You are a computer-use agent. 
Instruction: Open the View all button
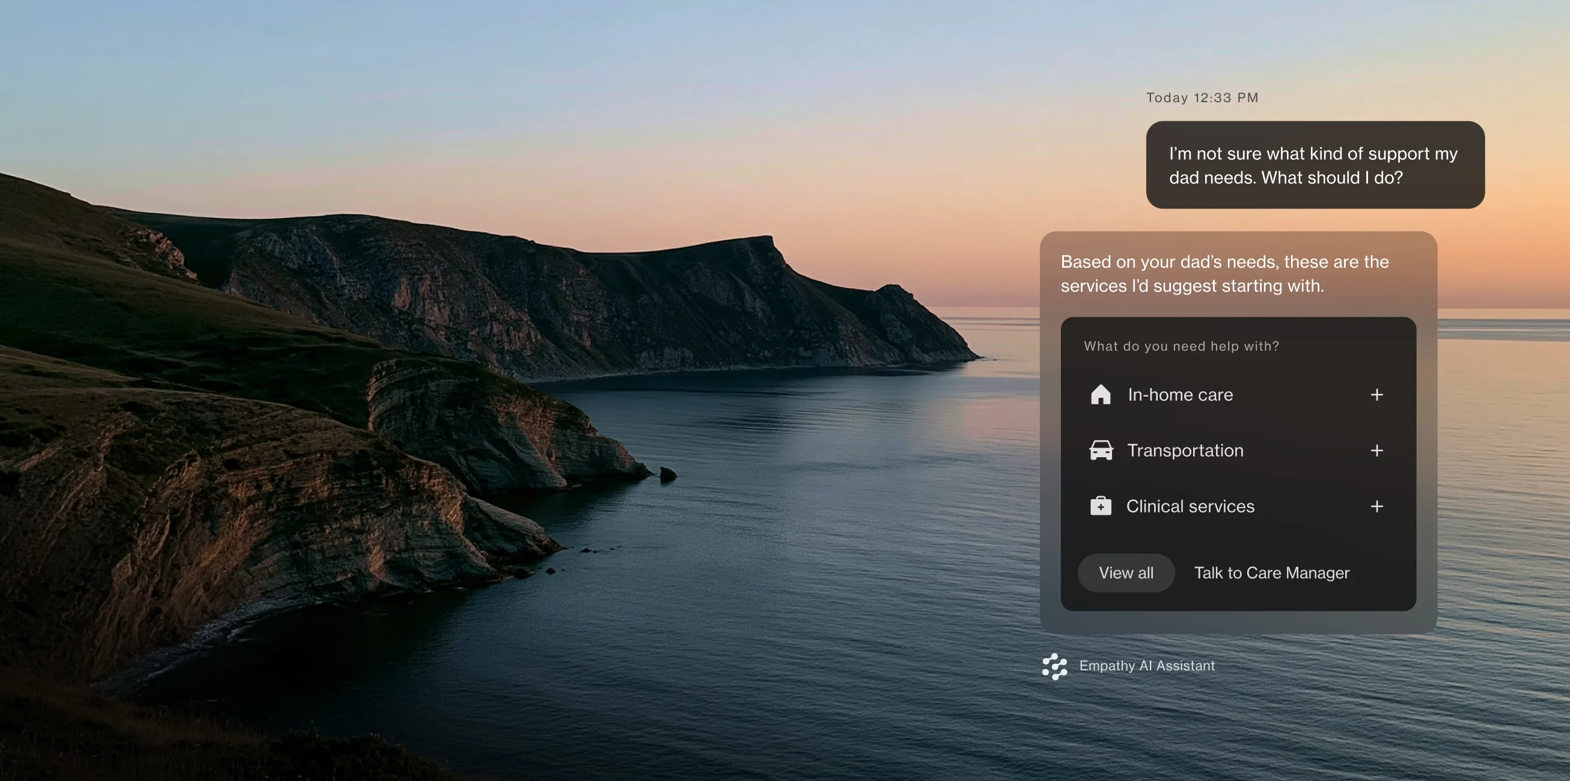(x=1126, y=573)
